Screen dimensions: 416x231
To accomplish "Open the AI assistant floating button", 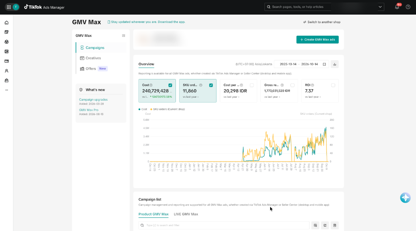I will pyautogui.click(x=405, y=198).
